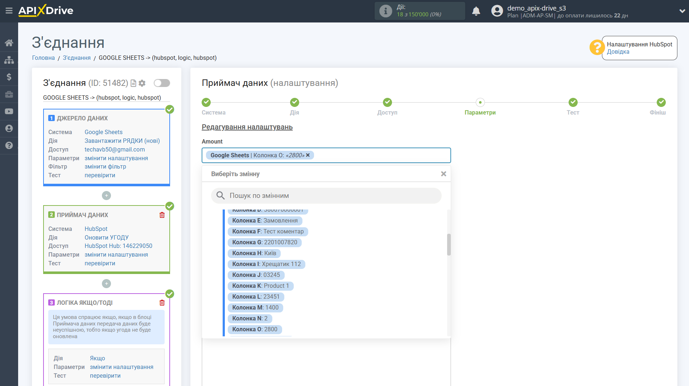Image resolution: width=689 pixels, height=386 pixels.
Task: Go to the Система wizard step
Action: [206, 102]
